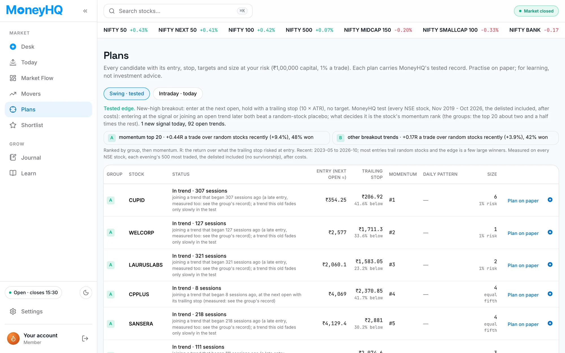The height and width of the screenshot is (353, 565).
Task: Click the ⌘K shortcut badge
Action: click(x=242, y=11)
